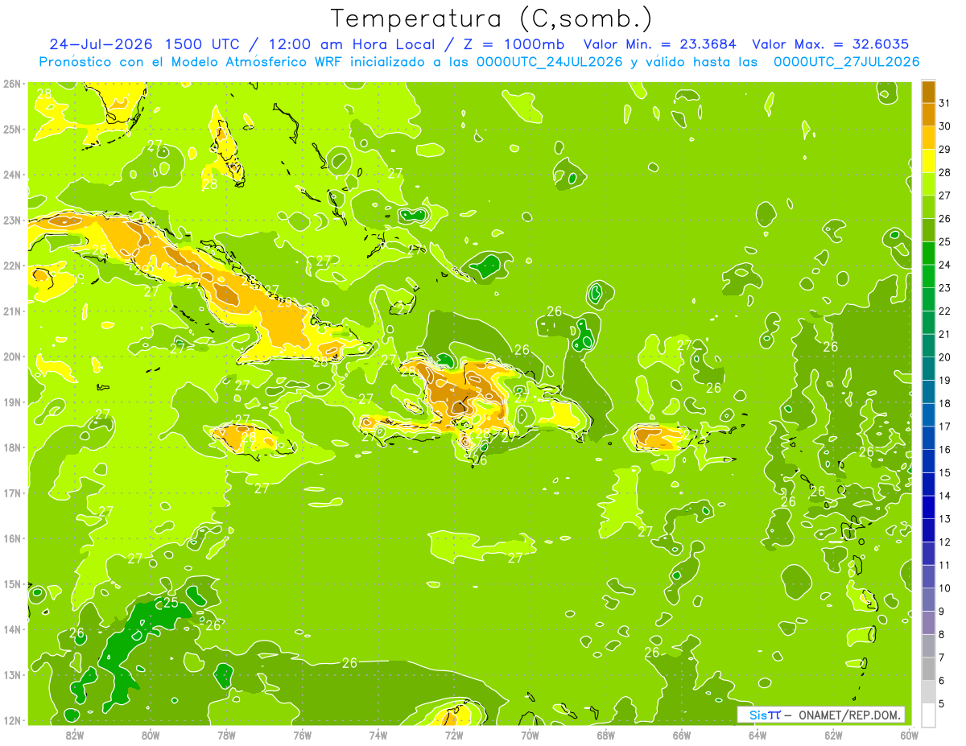
Task: Select "0000UTC_27JUL2026" valid-until time text
Action: [x=846, y=62]
